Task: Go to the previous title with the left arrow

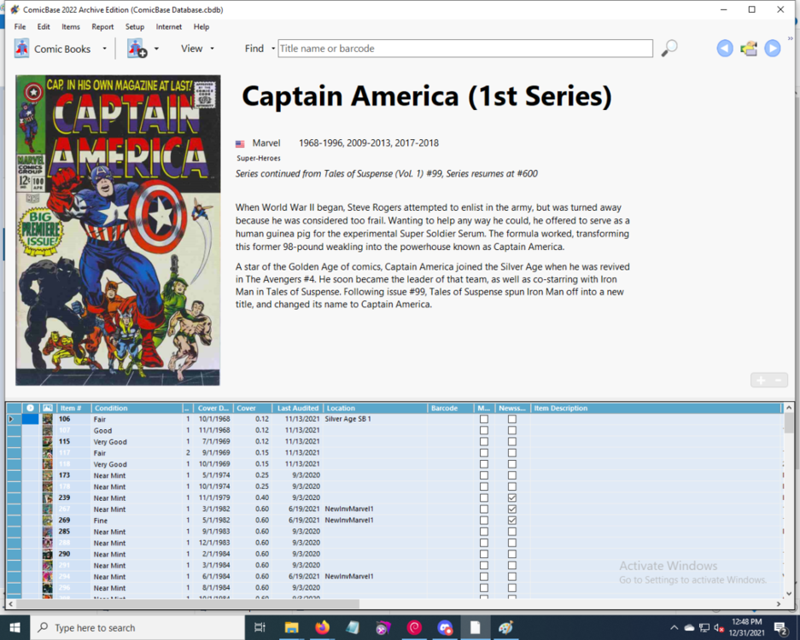Action: pos(725,49)
